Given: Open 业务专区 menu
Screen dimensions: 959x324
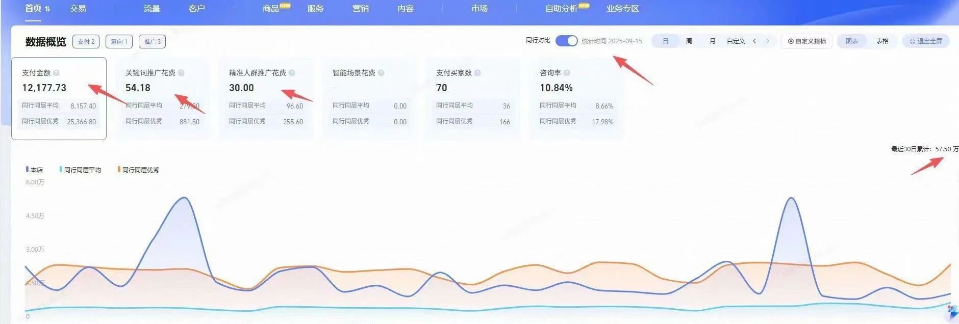Looking at the screenshot, I should coord(623,9).
